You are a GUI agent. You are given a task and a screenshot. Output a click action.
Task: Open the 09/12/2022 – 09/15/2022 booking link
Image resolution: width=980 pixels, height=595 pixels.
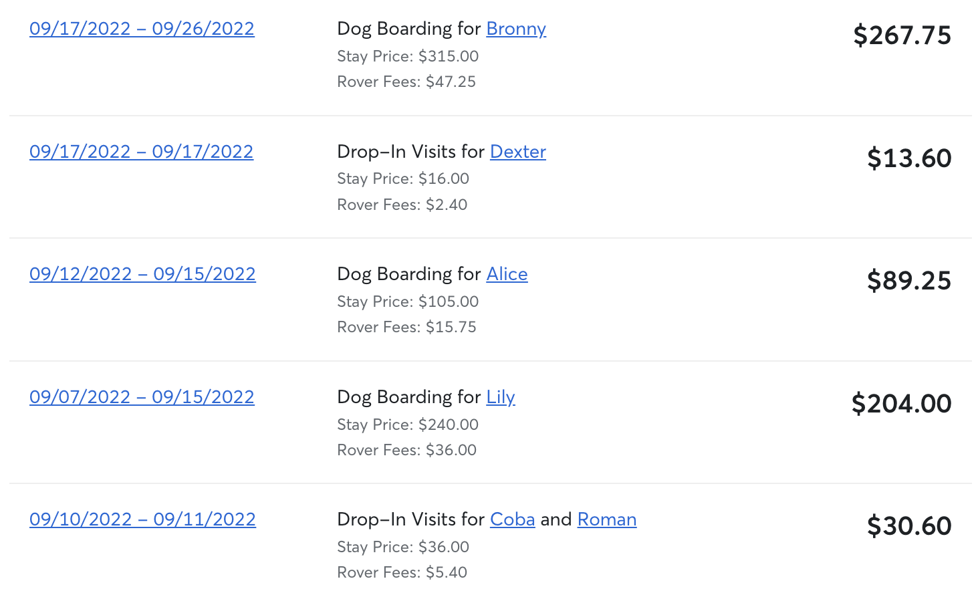click(x=142, y=274)
